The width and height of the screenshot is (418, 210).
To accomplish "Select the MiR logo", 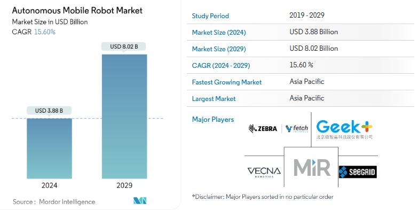I will coord(312,168).
